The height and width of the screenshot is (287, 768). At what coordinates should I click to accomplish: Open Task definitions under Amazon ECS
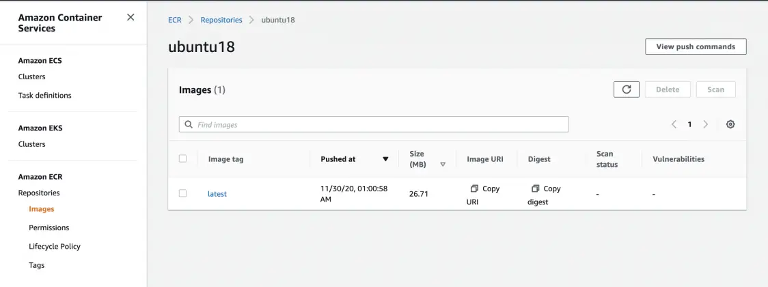44,96
